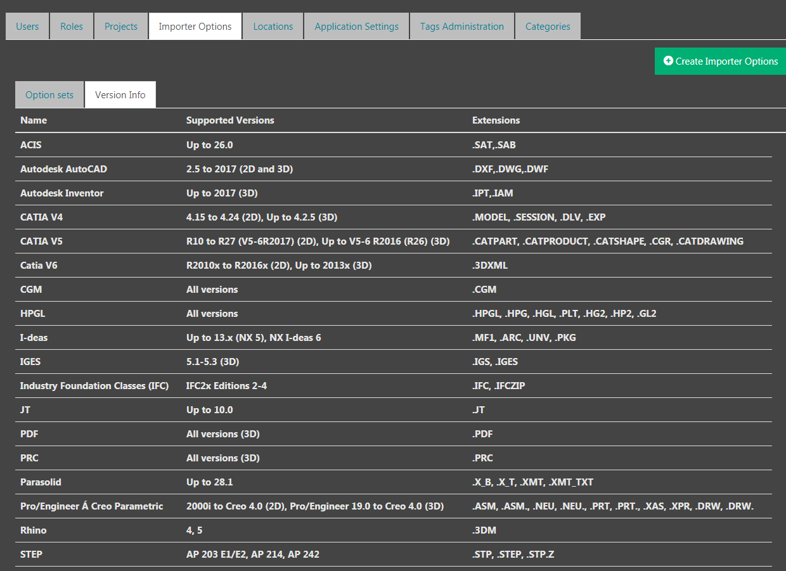786x571 pixels.
Task: Click the Supported Versions column header
Action: point(230,120)
